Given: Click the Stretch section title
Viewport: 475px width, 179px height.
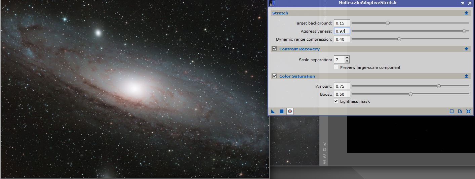Looking at the screenshot, I should [280, 13].
